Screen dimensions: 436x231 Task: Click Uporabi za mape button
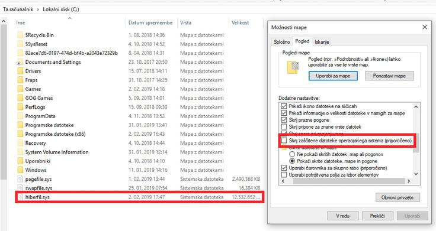click(x=333, y=76)
